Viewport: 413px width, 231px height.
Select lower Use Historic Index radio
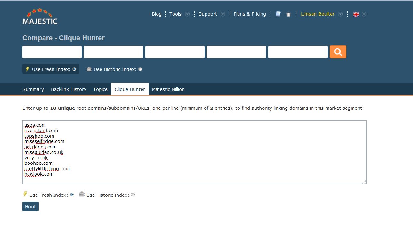click(x=133, y=195)
